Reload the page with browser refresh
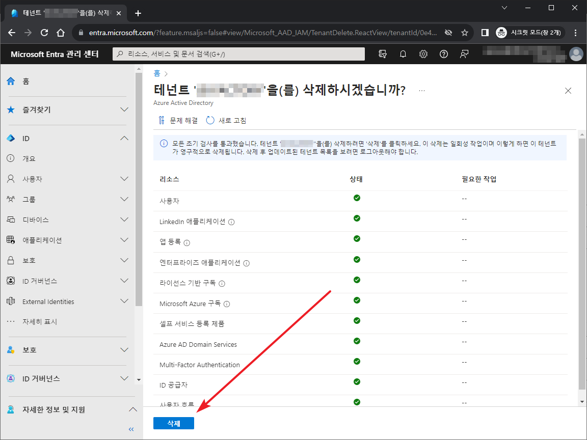587x440 pixels. (x=44, y=33)
